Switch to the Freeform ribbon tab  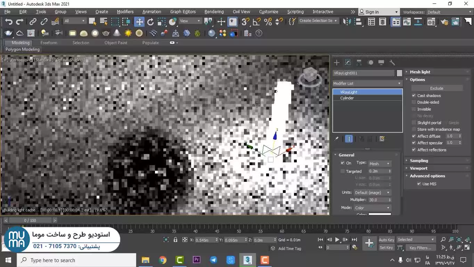(x=49, y=43)
